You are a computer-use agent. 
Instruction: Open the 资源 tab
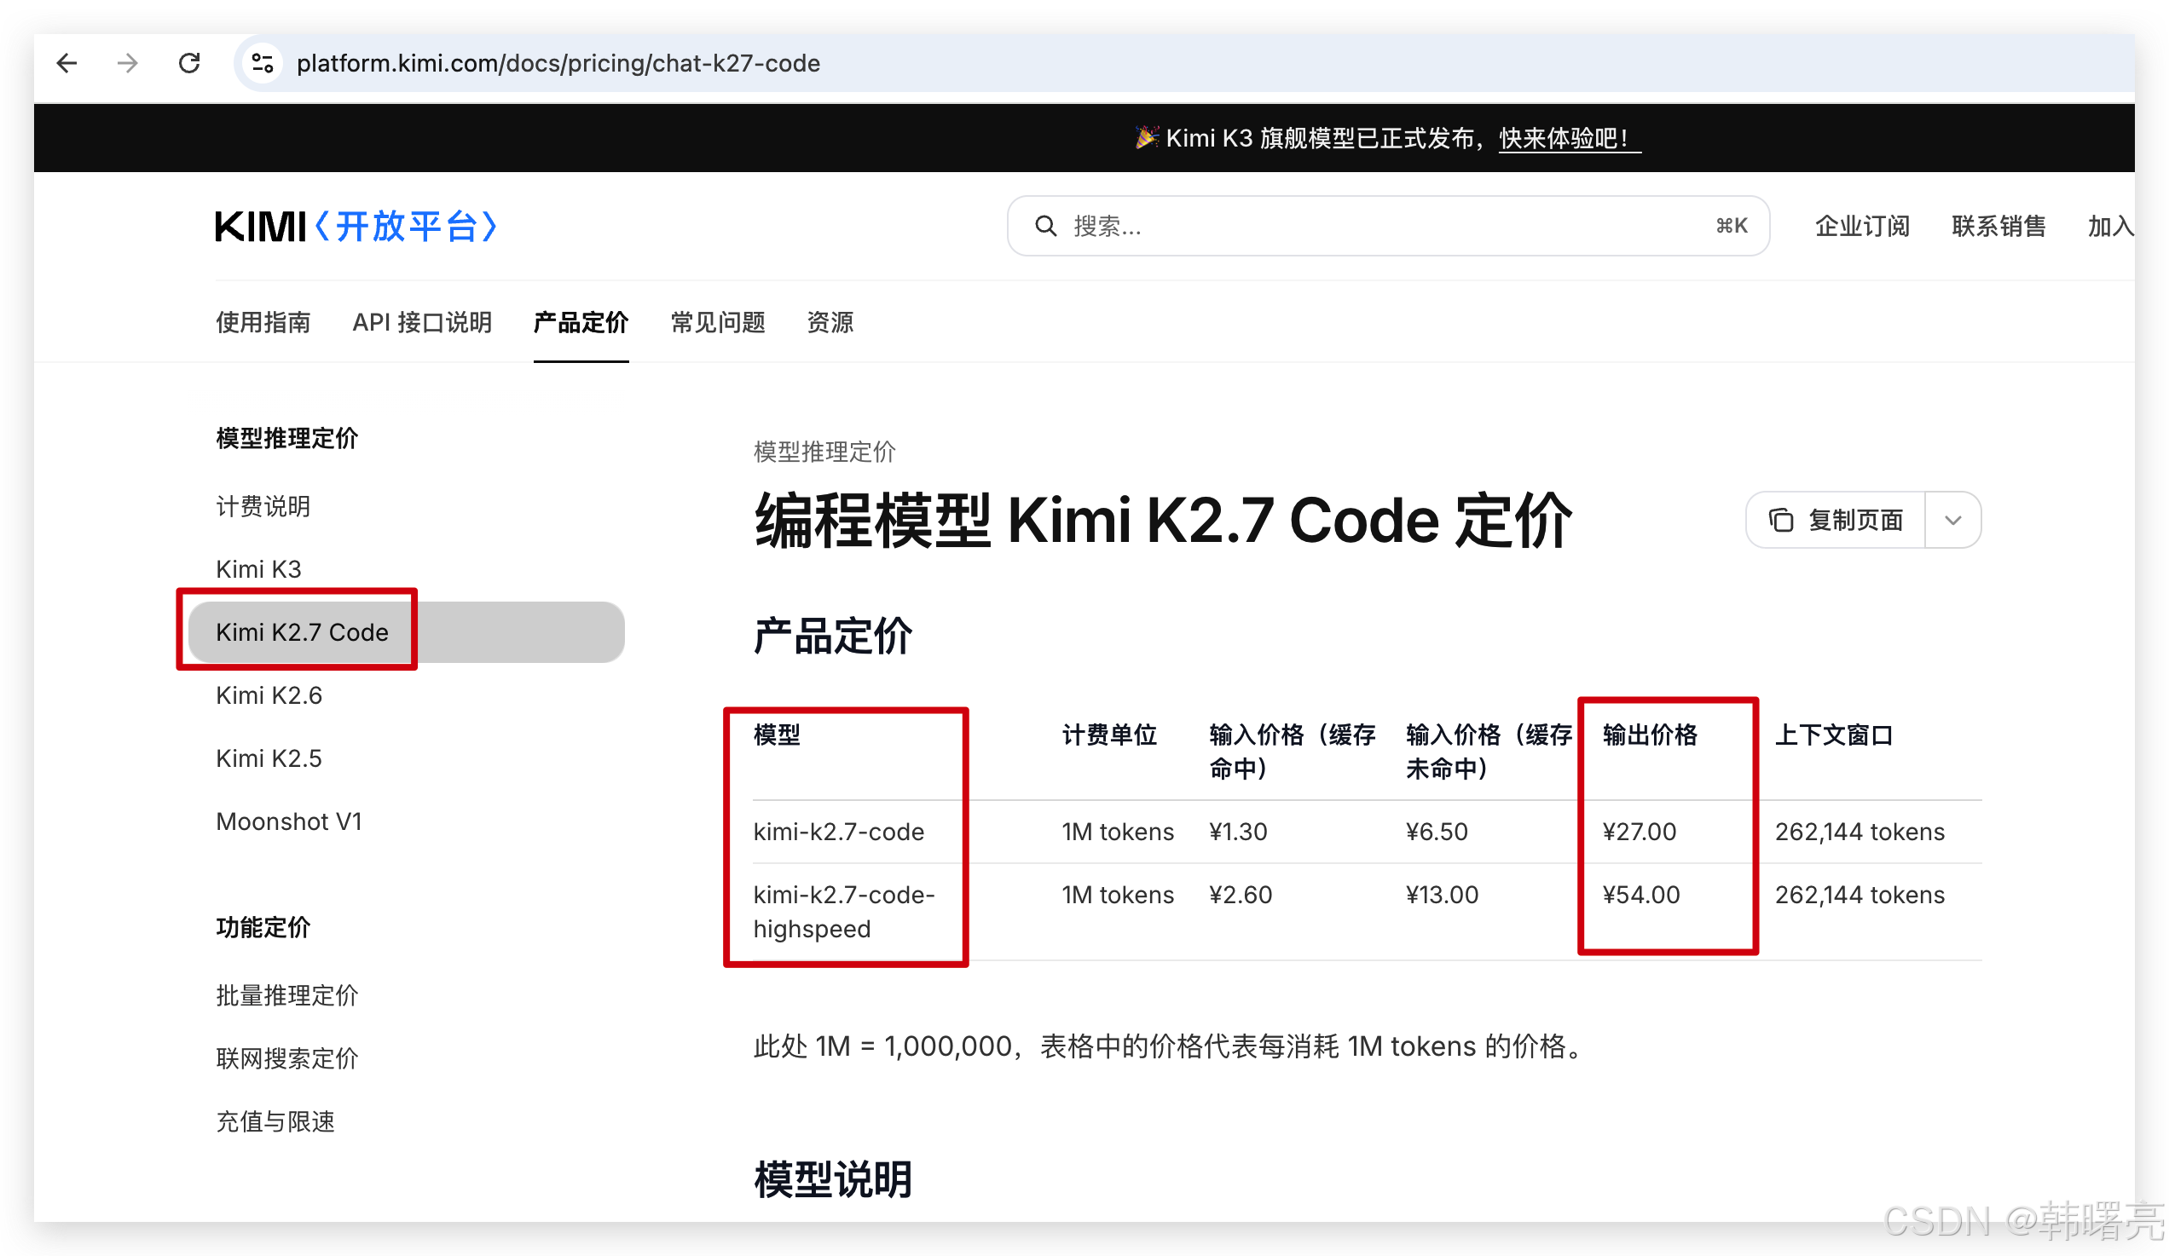click(830, 323)
